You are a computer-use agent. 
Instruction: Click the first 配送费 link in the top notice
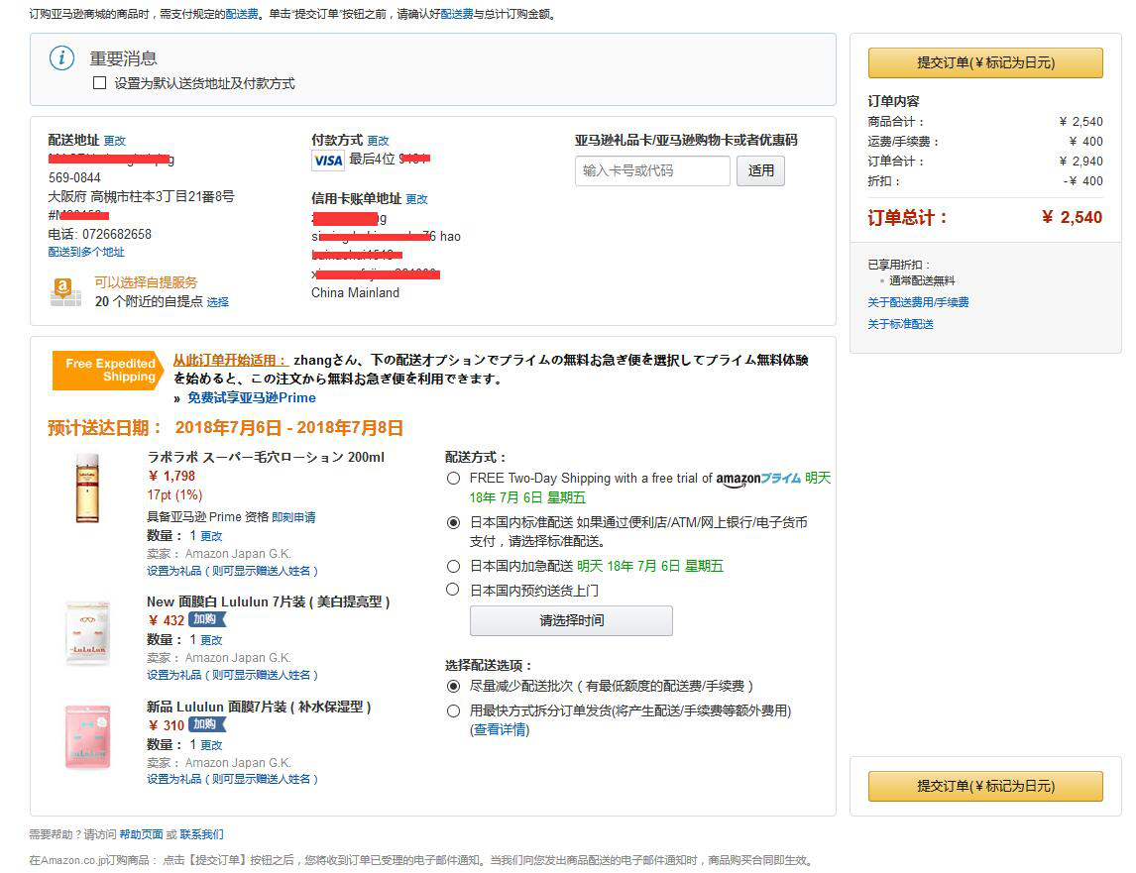pyautogui.click(x=242, y=14)
